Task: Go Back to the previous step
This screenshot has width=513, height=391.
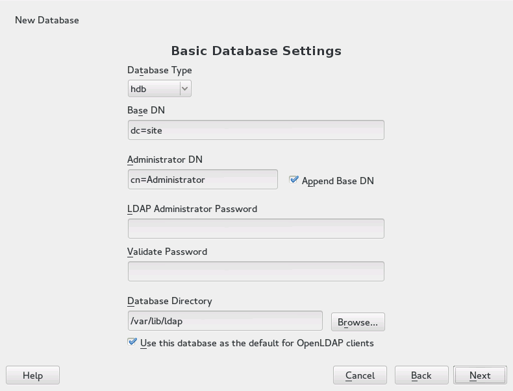Action: tap(421, 375)
